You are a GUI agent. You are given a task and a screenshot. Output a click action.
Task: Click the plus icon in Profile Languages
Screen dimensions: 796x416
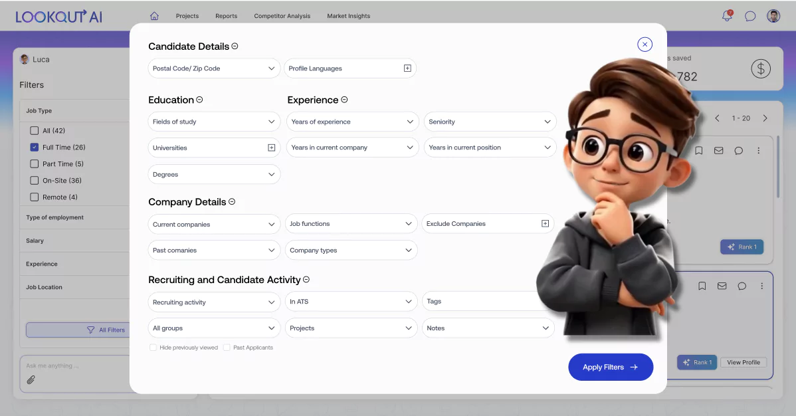coord(407,68)
